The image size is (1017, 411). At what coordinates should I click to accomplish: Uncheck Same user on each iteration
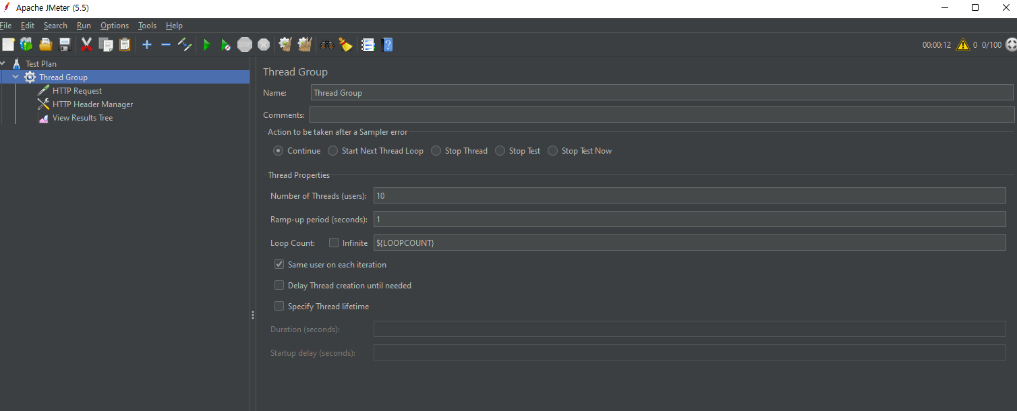pyautogui.click(x=279, y=264)
